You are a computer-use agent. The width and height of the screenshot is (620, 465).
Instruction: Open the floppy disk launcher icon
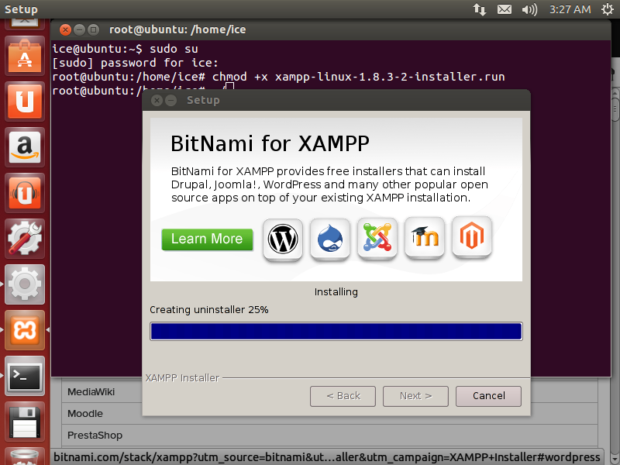[25, 422]
